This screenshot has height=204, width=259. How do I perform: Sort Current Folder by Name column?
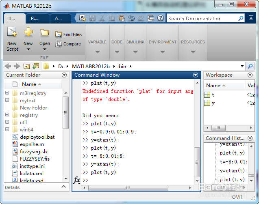point(41,84)
